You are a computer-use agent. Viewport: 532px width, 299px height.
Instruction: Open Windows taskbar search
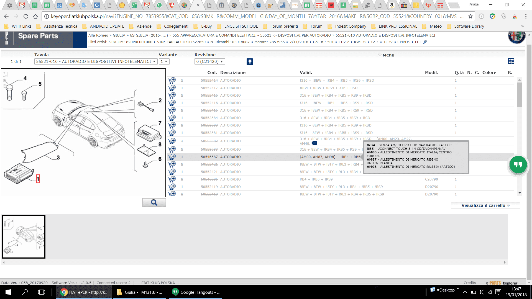25,292
